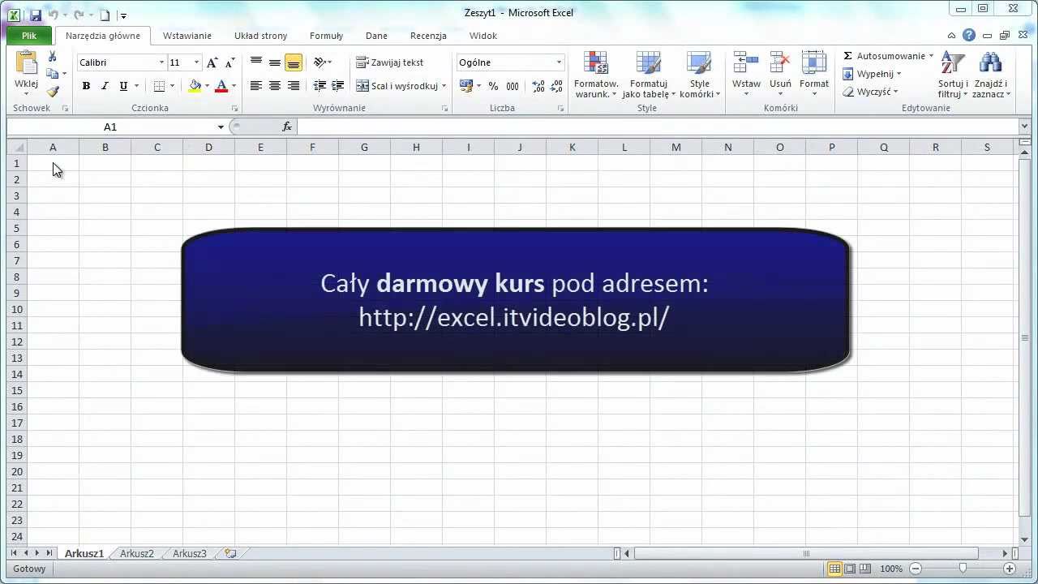Click Zawijaj tekst wrap button

click(x=390, y=62)
